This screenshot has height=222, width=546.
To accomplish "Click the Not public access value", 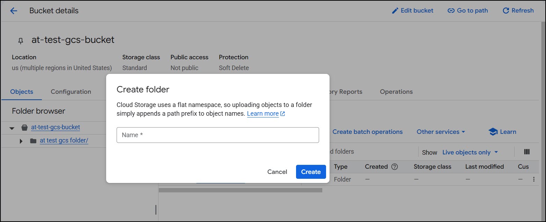I will coord(184,68).
